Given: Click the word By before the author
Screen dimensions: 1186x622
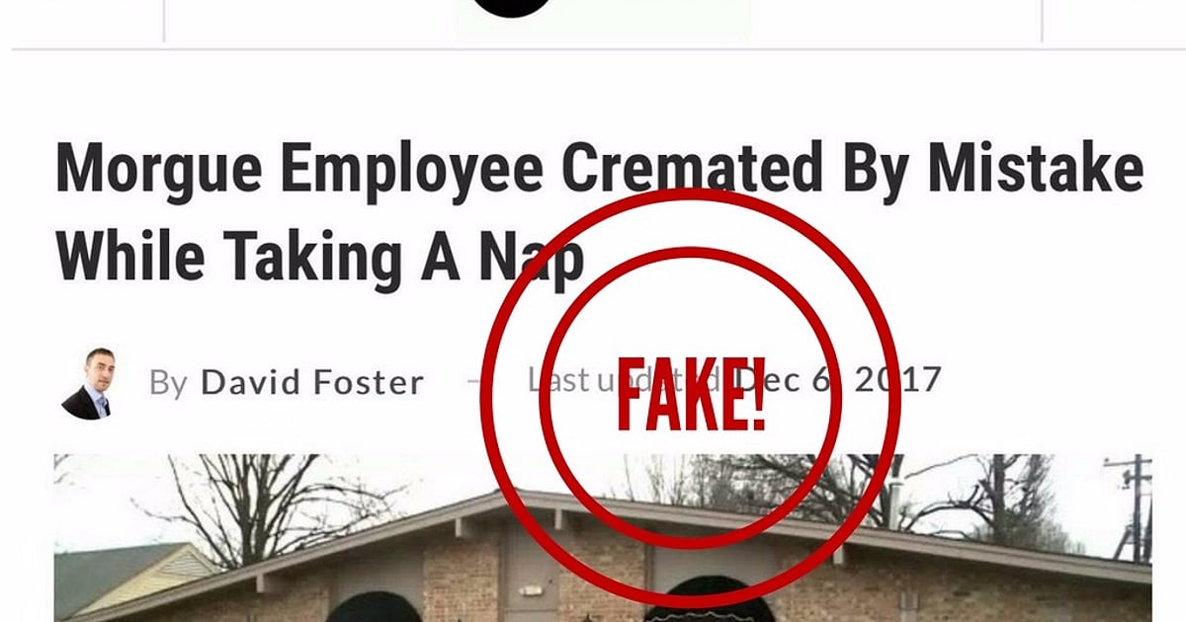Looking at the screenshot, I should [x=168, y=384].
